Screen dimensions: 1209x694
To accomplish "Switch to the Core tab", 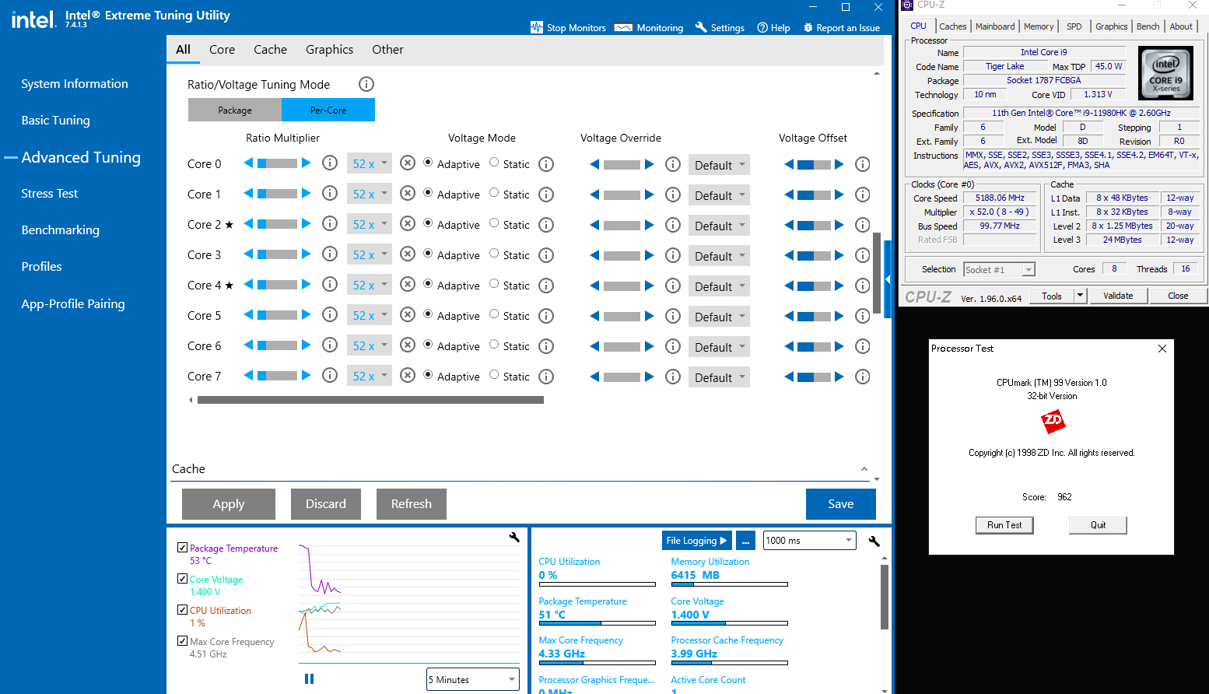I will coord(222,49).
